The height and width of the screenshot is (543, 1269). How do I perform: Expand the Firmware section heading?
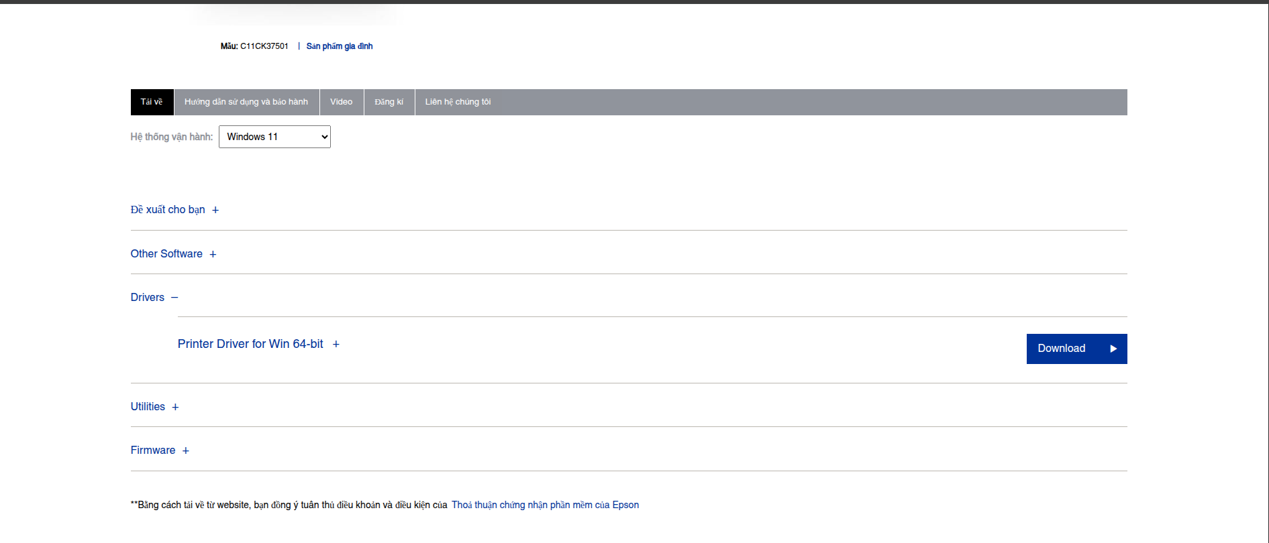point(153,450)
